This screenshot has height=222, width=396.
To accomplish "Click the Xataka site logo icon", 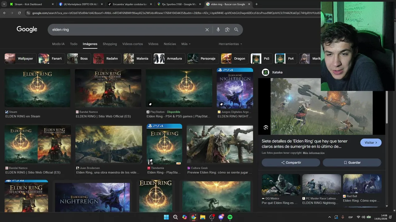I will [265, 72].
